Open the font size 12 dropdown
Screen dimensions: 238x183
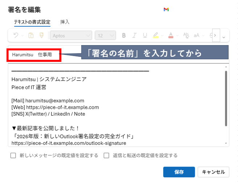105,36
